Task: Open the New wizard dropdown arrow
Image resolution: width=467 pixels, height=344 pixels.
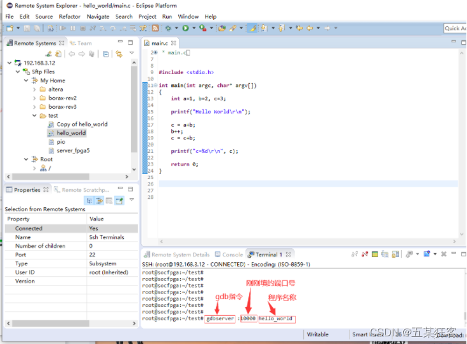Action: pos(18,28)
